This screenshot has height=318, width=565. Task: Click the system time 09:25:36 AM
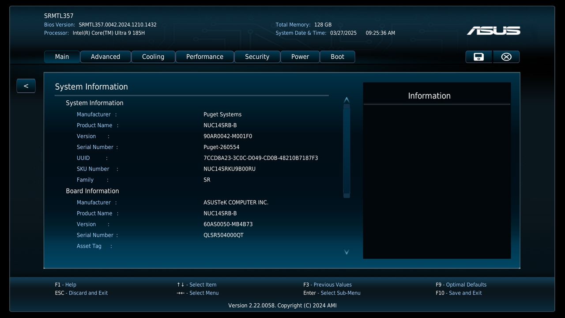click(x=380, y=33)
